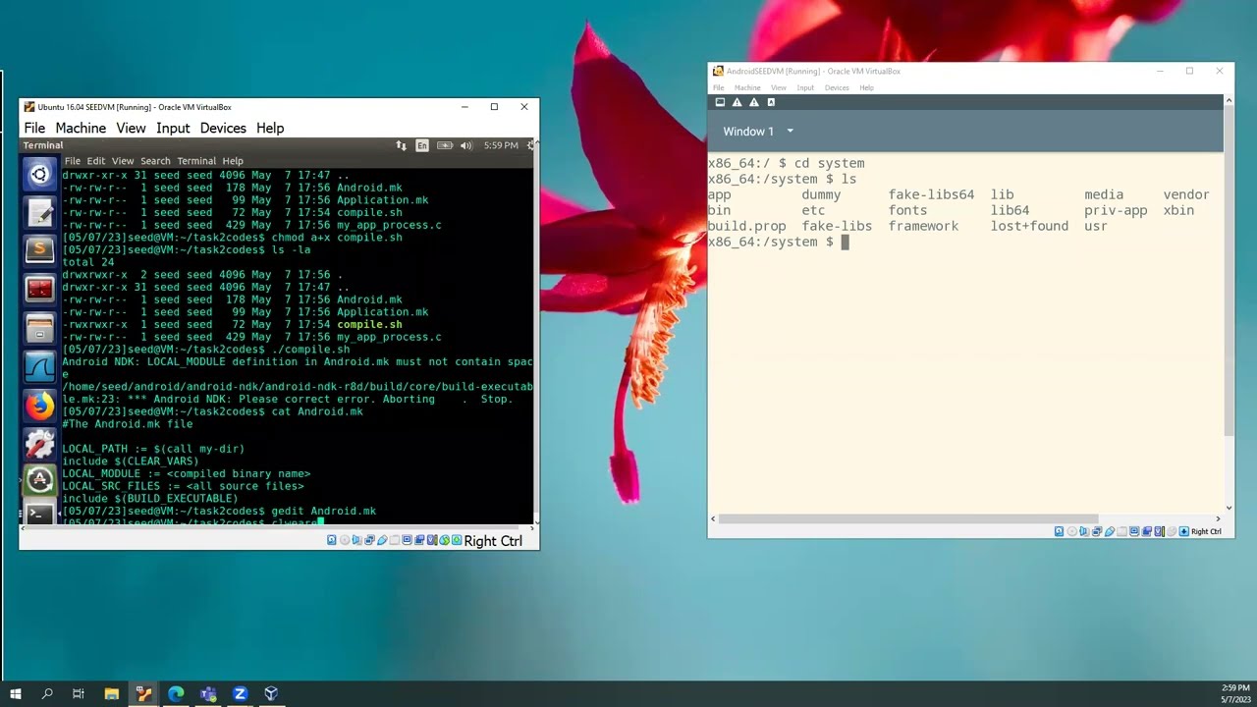Launch Firefox from Ubuntu launcher
The height and width of the screenshot is (707, 1257).
[39, 404]
